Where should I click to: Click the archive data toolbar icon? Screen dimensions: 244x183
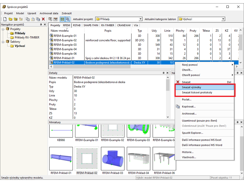pos(50,19)
